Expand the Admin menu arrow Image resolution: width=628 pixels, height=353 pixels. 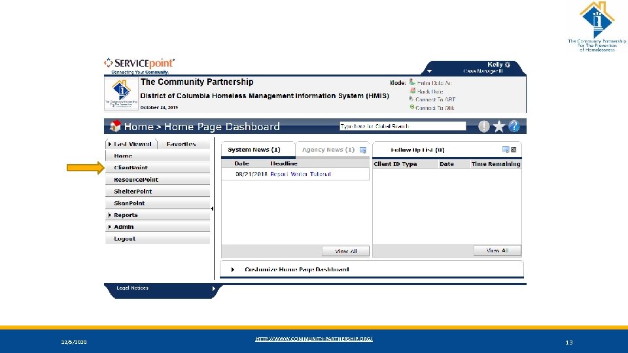(x=109, y=227)
